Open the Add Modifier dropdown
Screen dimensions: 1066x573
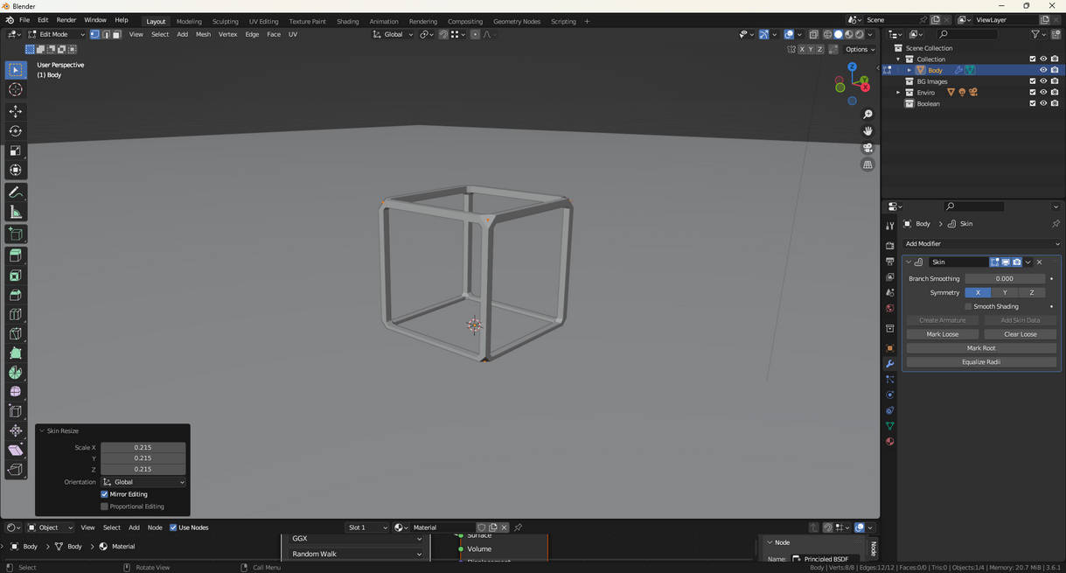click(x=981, y=244)
